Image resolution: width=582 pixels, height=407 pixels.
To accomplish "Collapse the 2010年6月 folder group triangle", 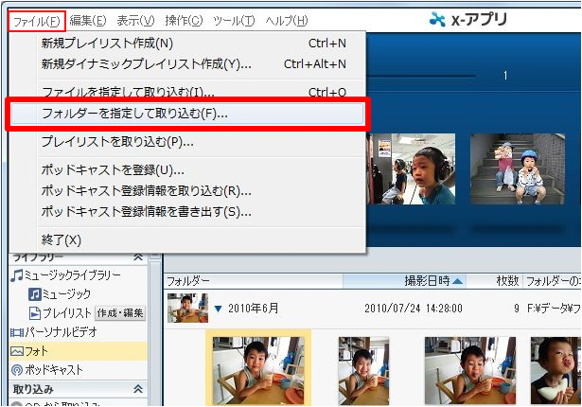I will click(217, 309).
